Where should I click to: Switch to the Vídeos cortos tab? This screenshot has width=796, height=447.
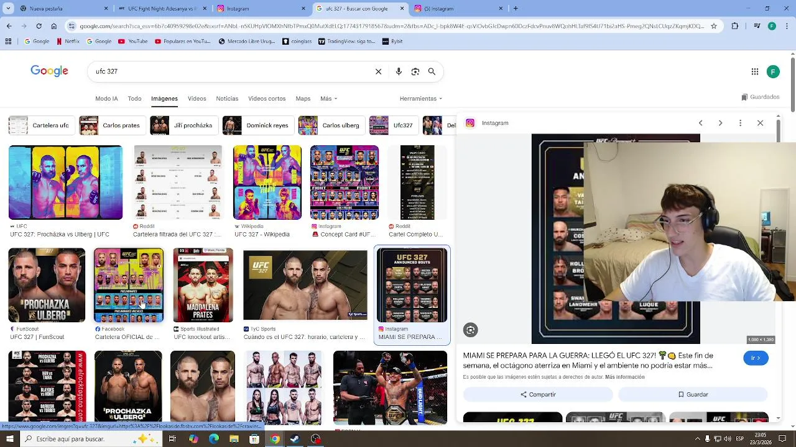267,99
